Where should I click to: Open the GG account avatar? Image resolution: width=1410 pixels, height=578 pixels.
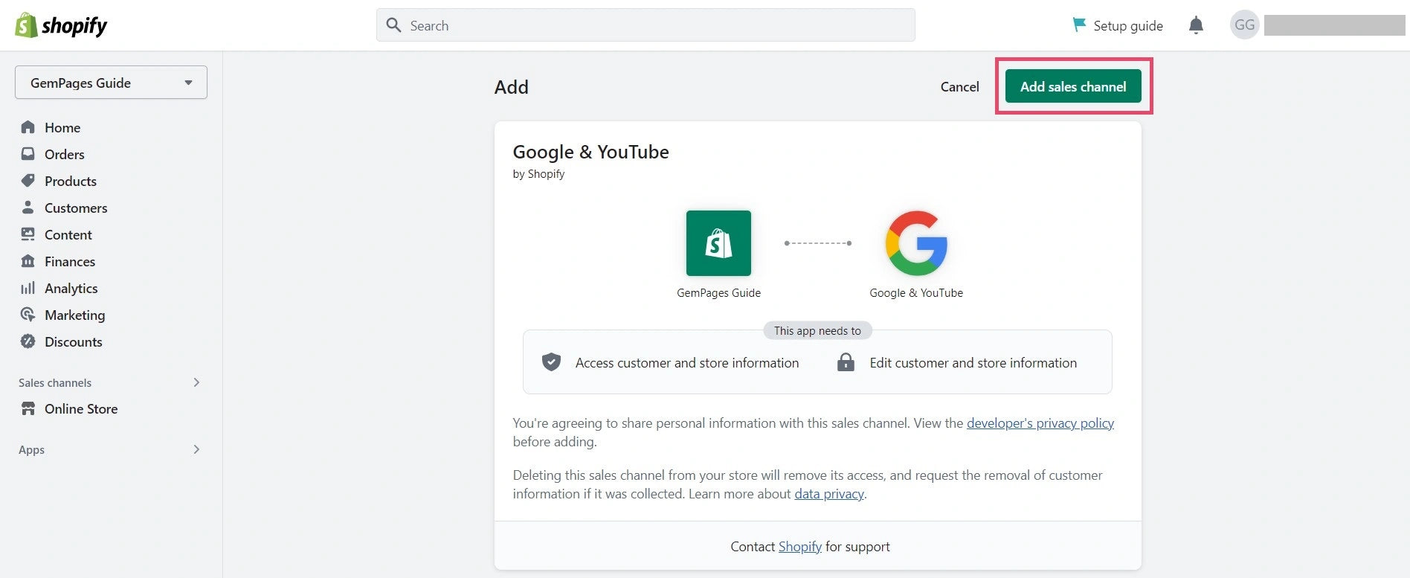coord(1244,25)
